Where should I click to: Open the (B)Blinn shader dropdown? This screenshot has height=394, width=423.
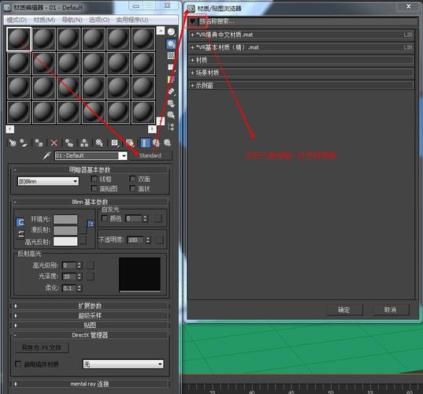48,181
